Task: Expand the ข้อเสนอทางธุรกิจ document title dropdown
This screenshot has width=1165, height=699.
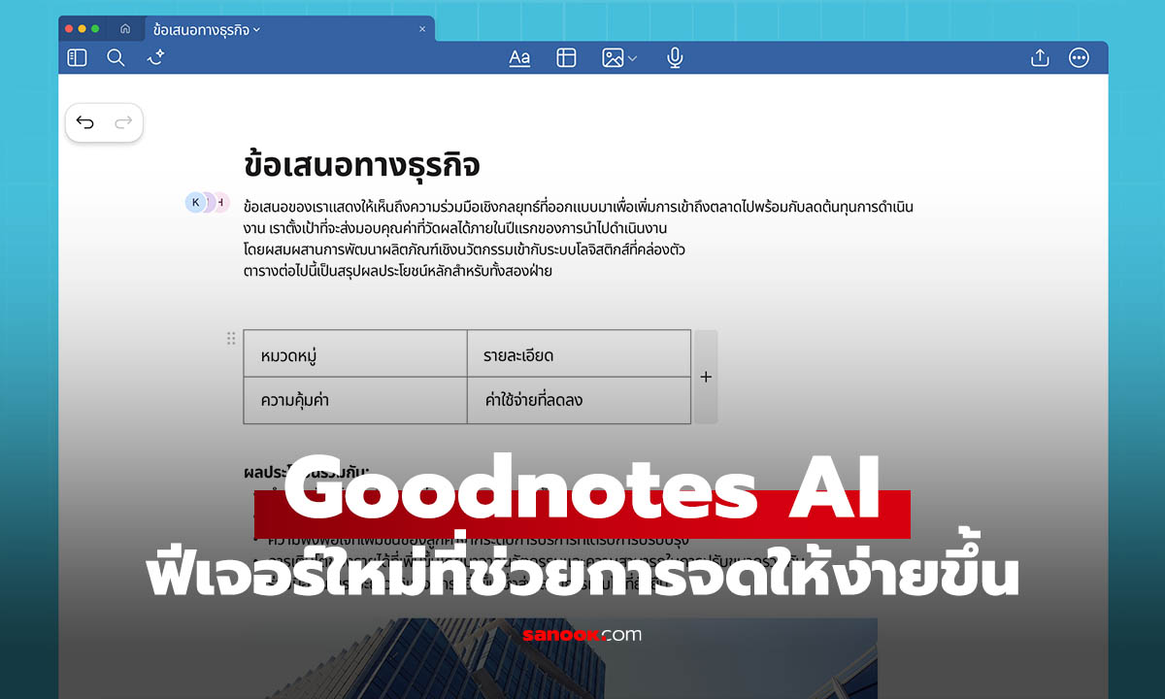Action: click(x=257, y=30)
